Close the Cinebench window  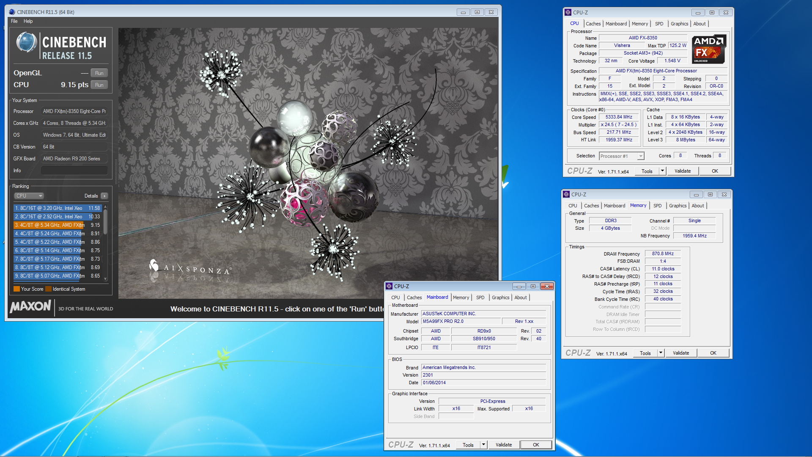pos(491,12)
